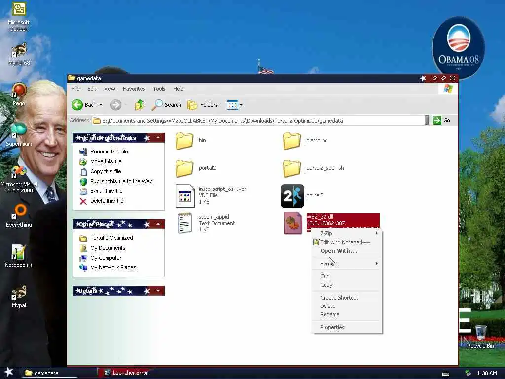
Task: Collapse File and Folder Tasks panel
Action: (158, 138)
